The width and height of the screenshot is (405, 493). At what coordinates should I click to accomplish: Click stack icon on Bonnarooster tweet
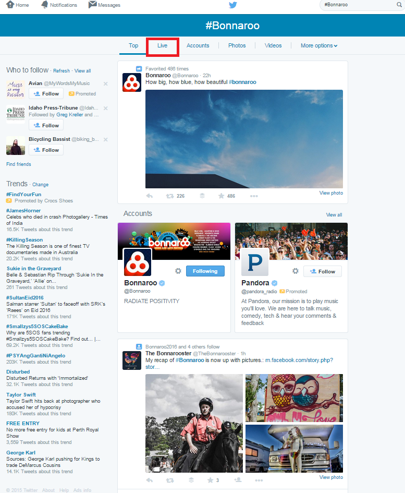coord(191,480)
